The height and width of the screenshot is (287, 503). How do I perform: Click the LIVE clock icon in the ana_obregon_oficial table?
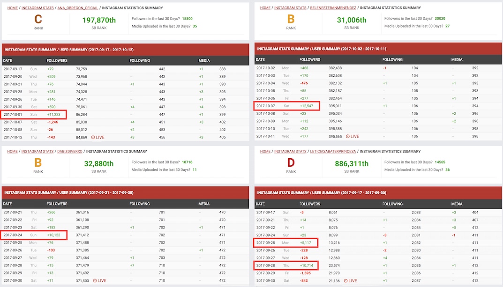pos(93,137)
